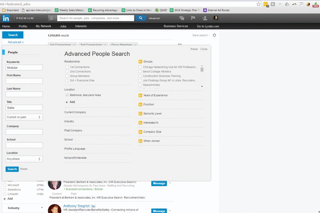This screenshot has height=213, width=320.
Task: Click the premium icon beside Company Size
Action: click(140, 132)
